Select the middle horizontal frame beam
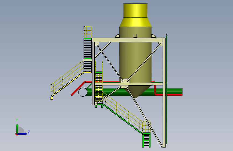Viewport: 233px width, 151px height. coord(129,84)
